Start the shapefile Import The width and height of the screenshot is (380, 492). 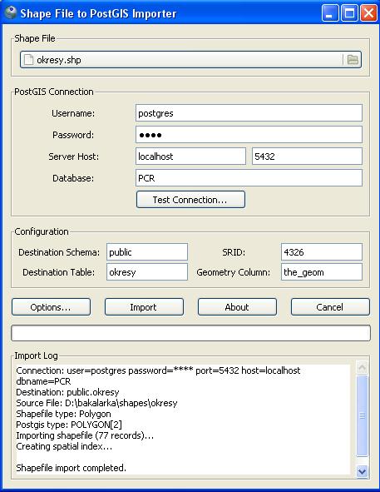[x=144, y=307]
